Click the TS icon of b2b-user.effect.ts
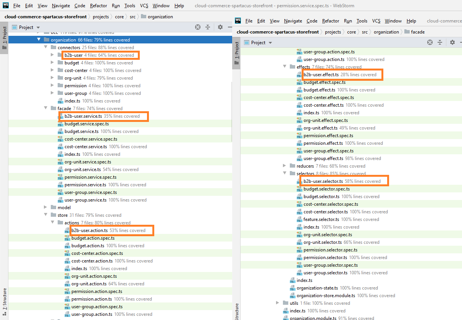The image size is (462, 320). (x=299, y=75)
